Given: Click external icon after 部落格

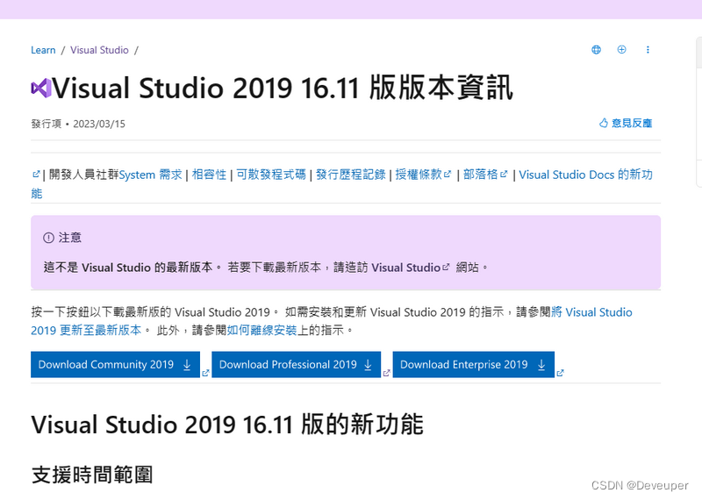Looking at the screenshot, I should click(504, 175).
